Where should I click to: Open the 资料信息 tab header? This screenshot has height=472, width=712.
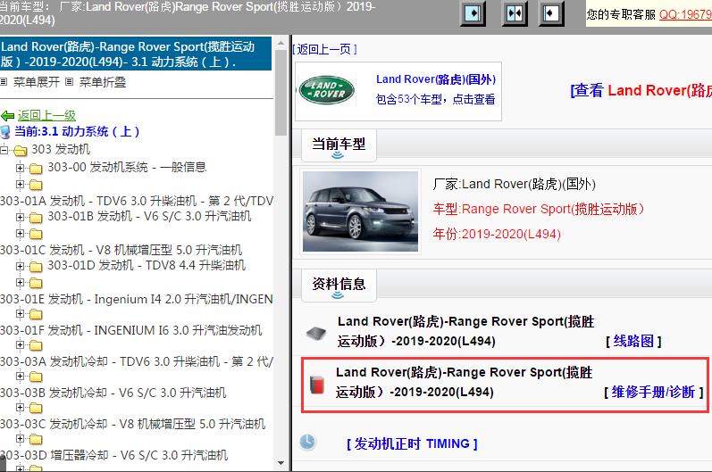click(x=339, y=286)
